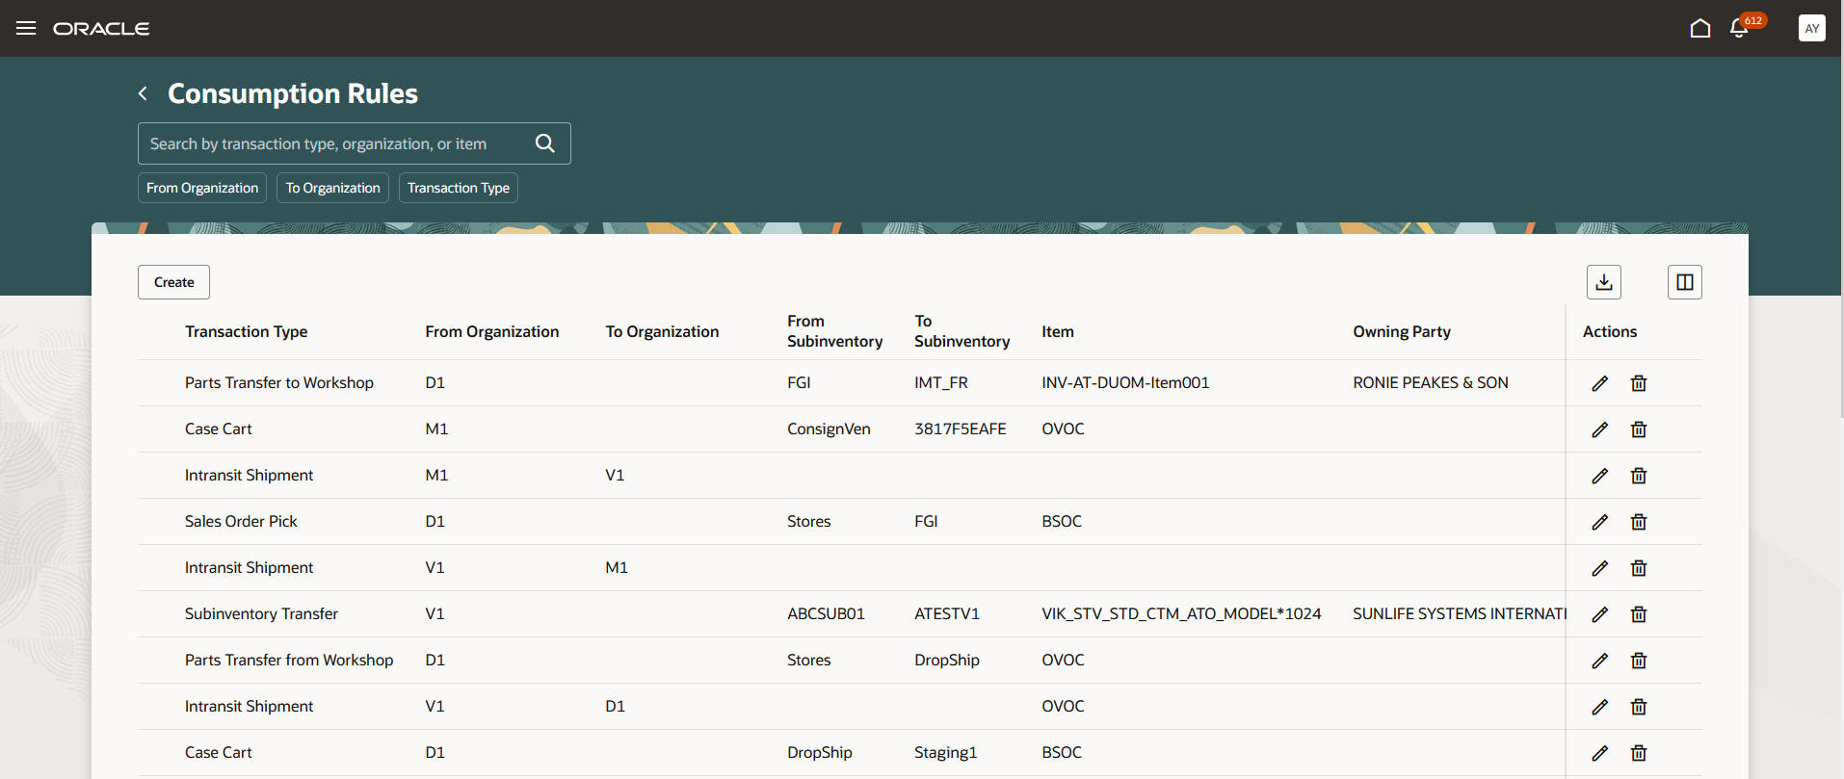Select the IMT_FR subinventory cell
This screenshot has width=1844, height=779.
[x=941, y=382]
